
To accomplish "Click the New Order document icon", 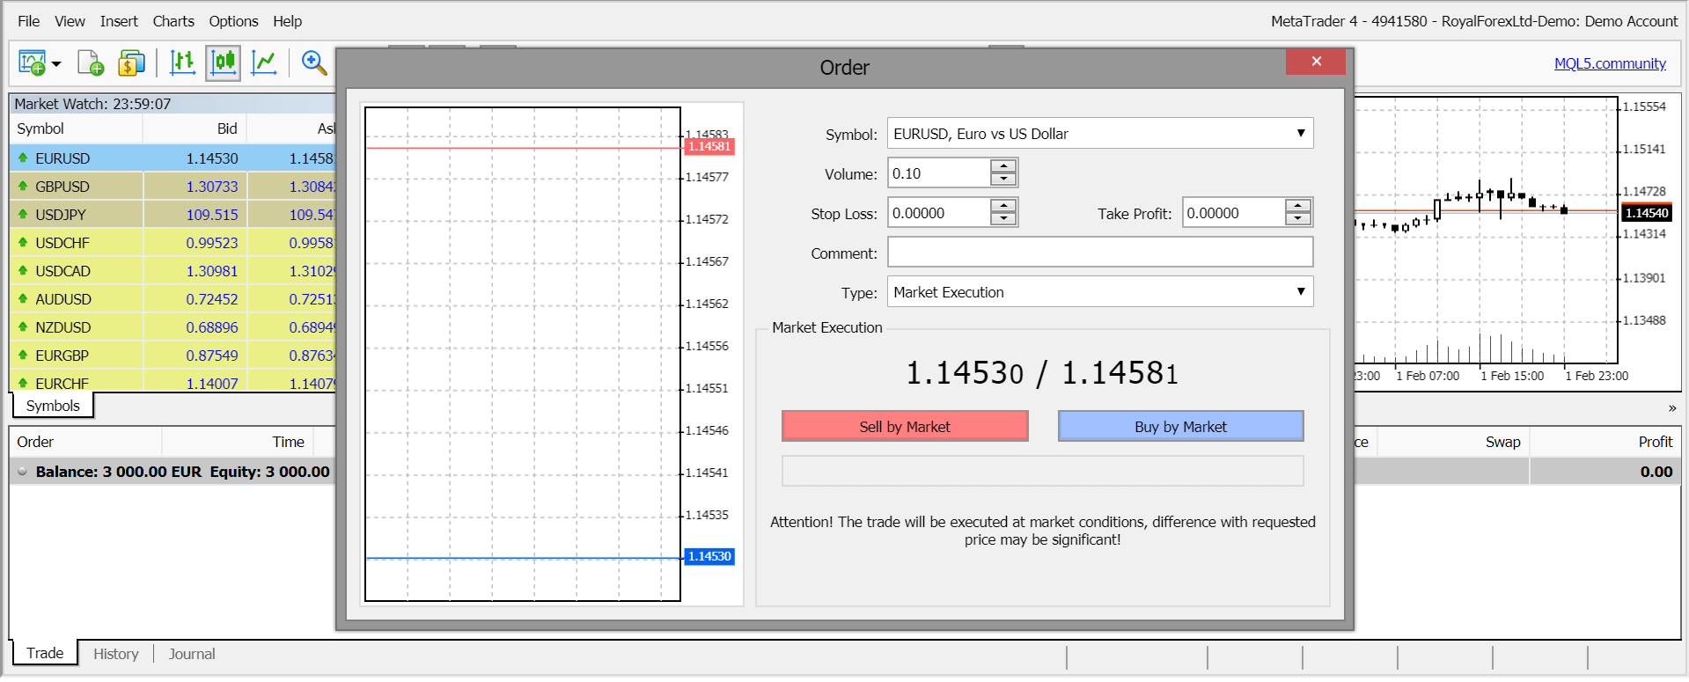I will 91,63.
